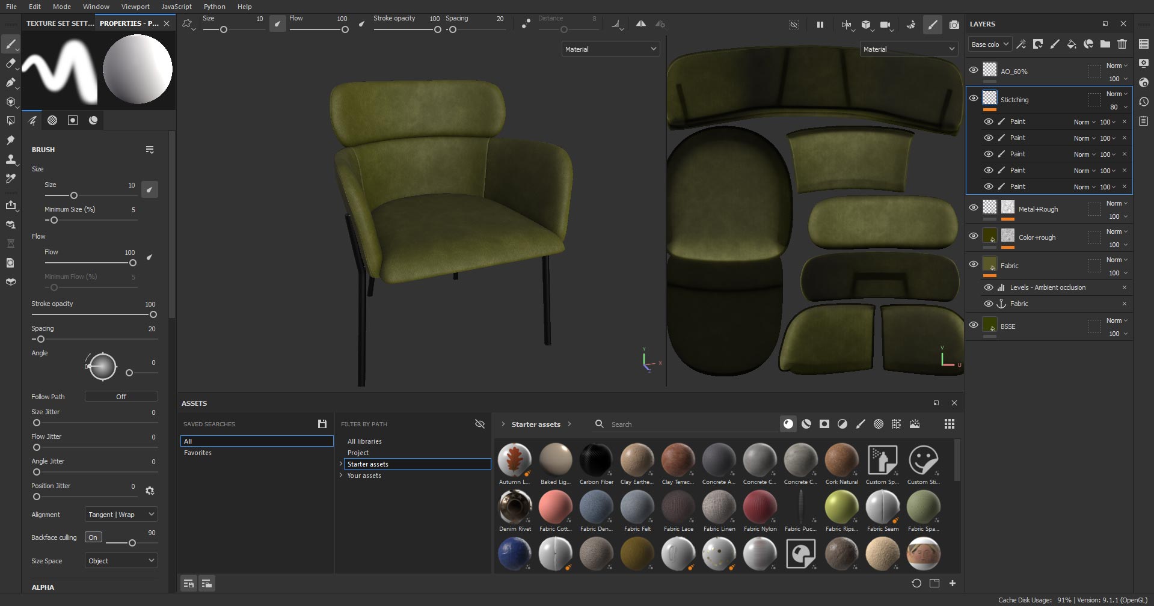
Task: Select the Material Picker tool
Action: [11, 178]
